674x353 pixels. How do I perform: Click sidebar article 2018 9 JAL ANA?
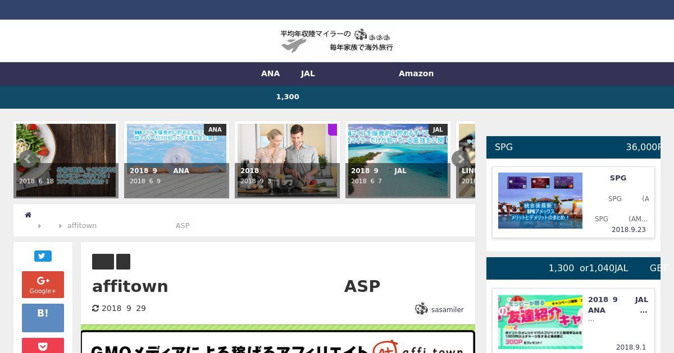618,305
